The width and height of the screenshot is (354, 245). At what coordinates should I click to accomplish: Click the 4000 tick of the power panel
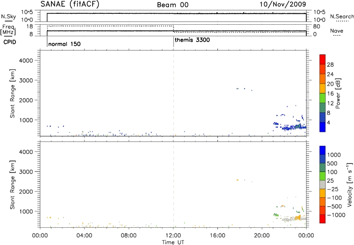[26, 61]
